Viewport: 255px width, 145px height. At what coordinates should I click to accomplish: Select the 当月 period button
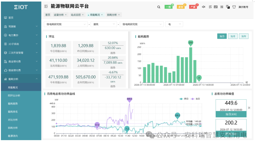(233, 36)
